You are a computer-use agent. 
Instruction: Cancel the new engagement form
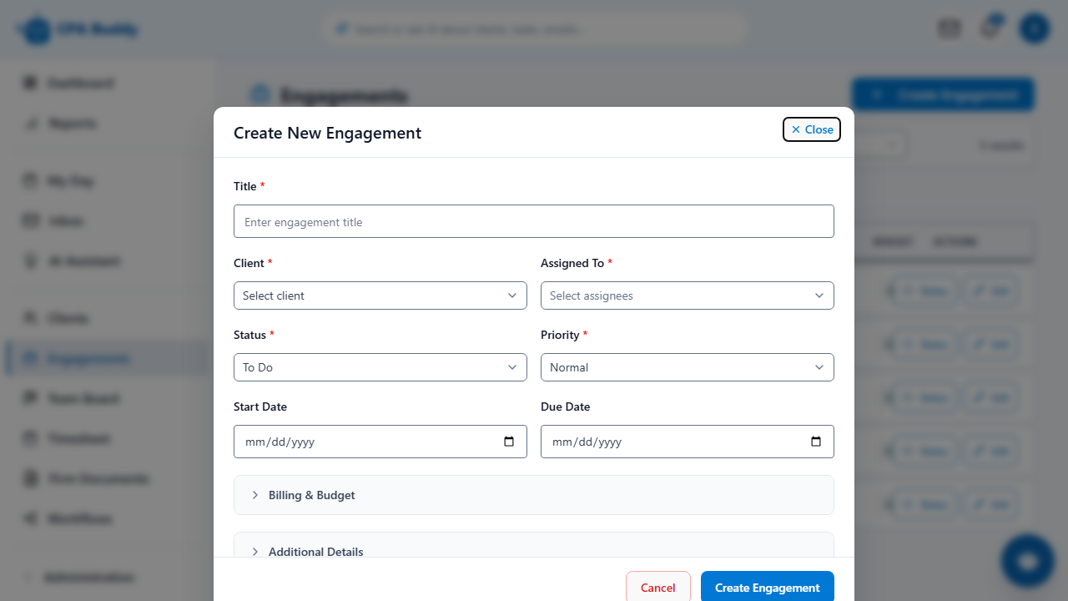point(658,588)
